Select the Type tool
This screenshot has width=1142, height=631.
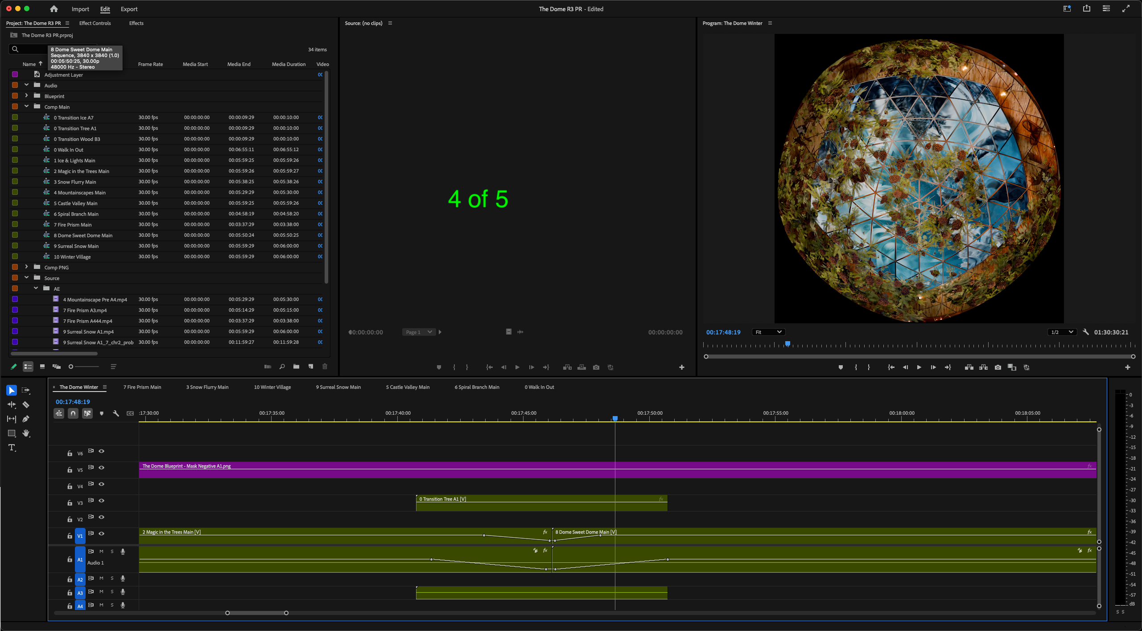12,447
